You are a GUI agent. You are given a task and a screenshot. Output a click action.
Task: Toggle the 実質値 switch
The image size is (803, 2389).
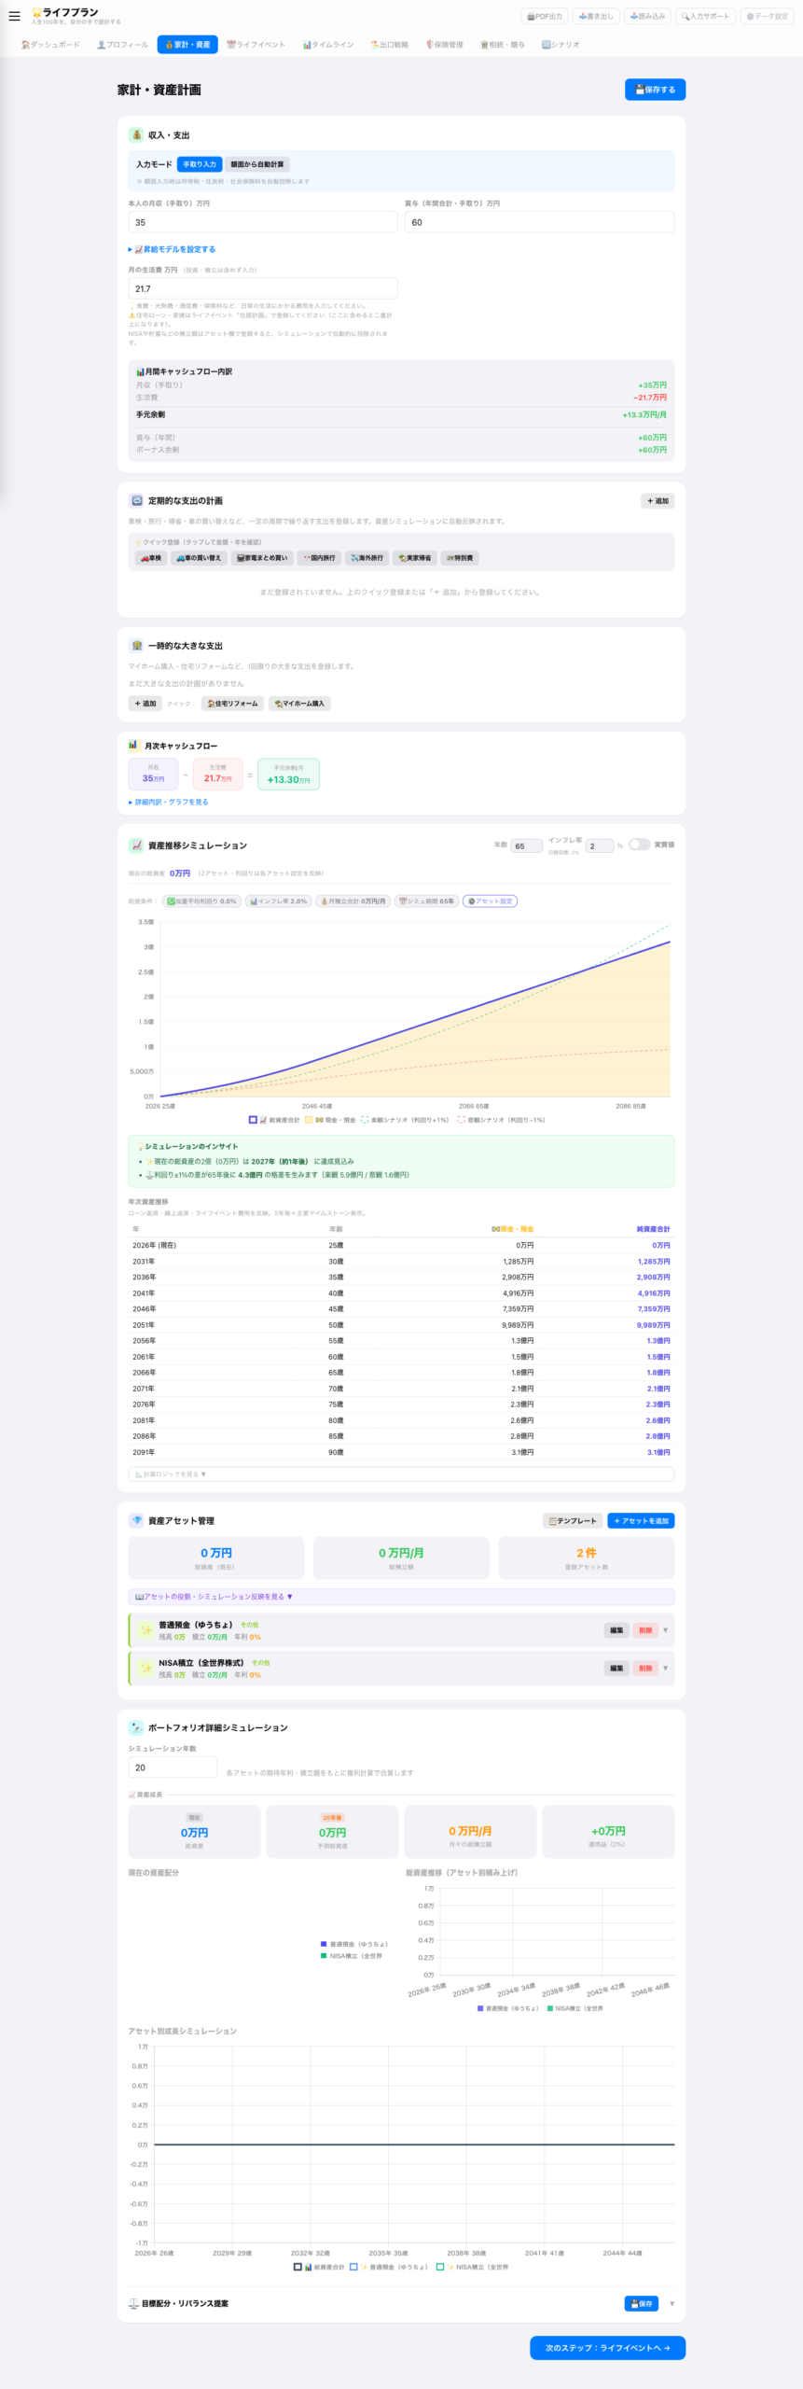click(x=639, y=845)
